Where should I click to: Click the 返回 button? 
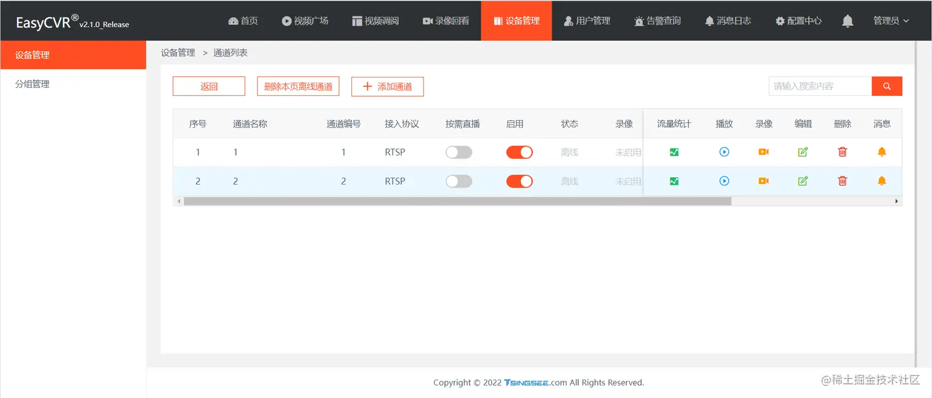[209, 86]
